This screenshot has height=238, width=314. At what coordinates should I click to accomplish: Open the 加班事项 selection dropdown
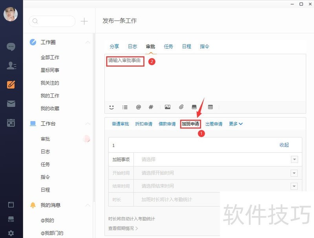coord(294,159)
